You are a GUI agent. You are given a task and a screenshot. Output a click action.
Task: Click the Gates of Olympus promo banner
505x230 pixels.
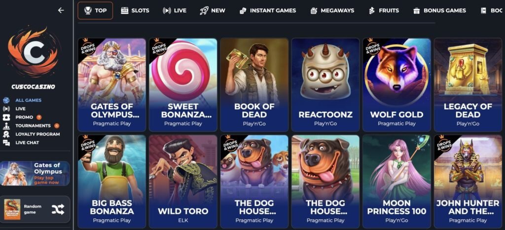point(35,173)
